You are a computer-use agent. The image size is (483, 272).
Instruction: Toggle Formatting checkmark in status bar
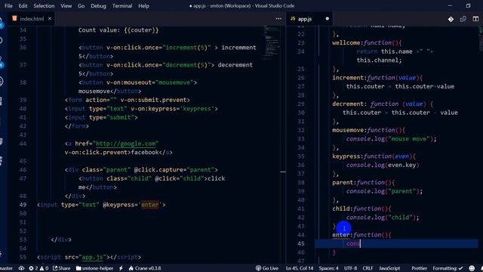pos(448,268)
